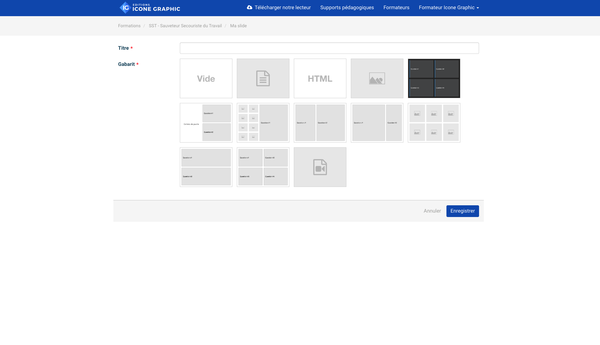Choose eight-image grid with question template
This screenshot has width=600, height=345.
(x=263, y=123)
